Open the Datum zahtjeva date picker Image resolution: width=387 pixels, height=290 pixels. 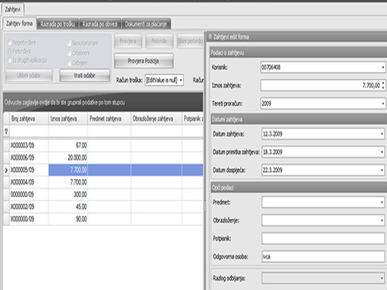pyautogui.click(x=382, y=134)
